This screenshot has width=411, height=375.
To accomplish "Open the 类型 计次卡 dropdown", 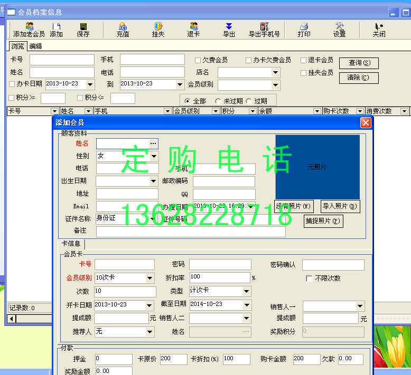I will (246, 291).
